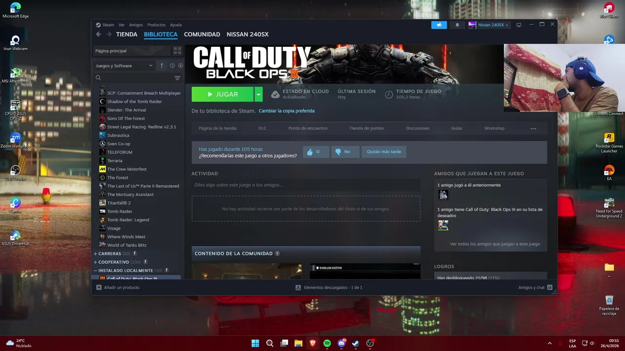Viewport: 625px width, 351px height.
Task: Open the JUGAR button dropdown arrow
Action: tap(259, 95)
